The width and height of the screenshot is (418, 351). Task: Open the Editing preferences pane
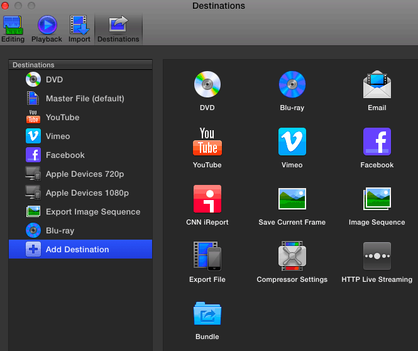(13, 29)
